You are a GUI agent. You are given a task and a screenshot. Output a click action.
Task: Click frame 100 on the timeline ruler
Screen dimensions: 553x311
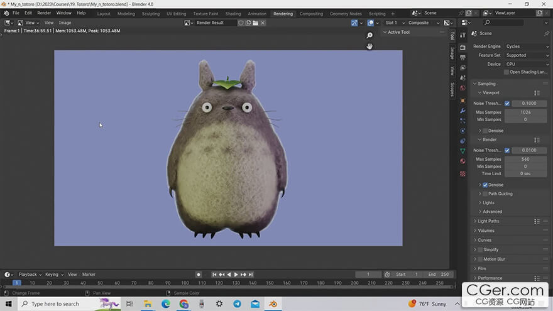point(185,283)
